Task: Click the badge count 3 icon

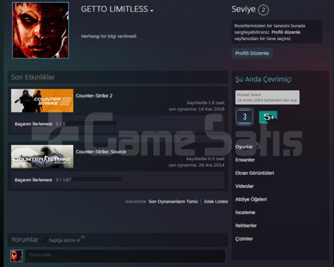Action: point(244,116)
